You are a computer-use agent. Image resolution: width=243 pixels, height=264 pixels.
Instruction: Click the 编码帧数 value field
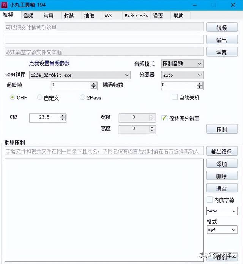179,85
